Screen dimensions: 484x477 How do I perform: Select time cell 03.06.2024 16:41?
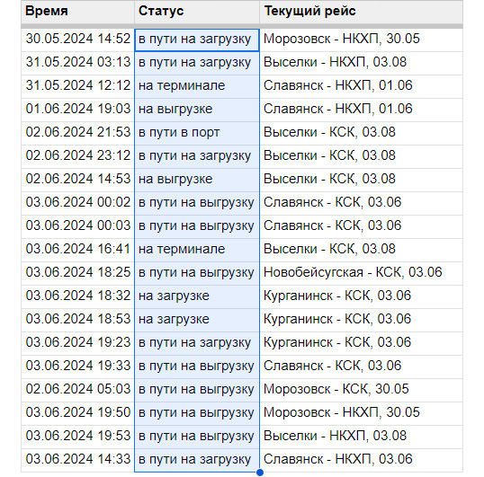pyautogui.click(x=78, y=250)
